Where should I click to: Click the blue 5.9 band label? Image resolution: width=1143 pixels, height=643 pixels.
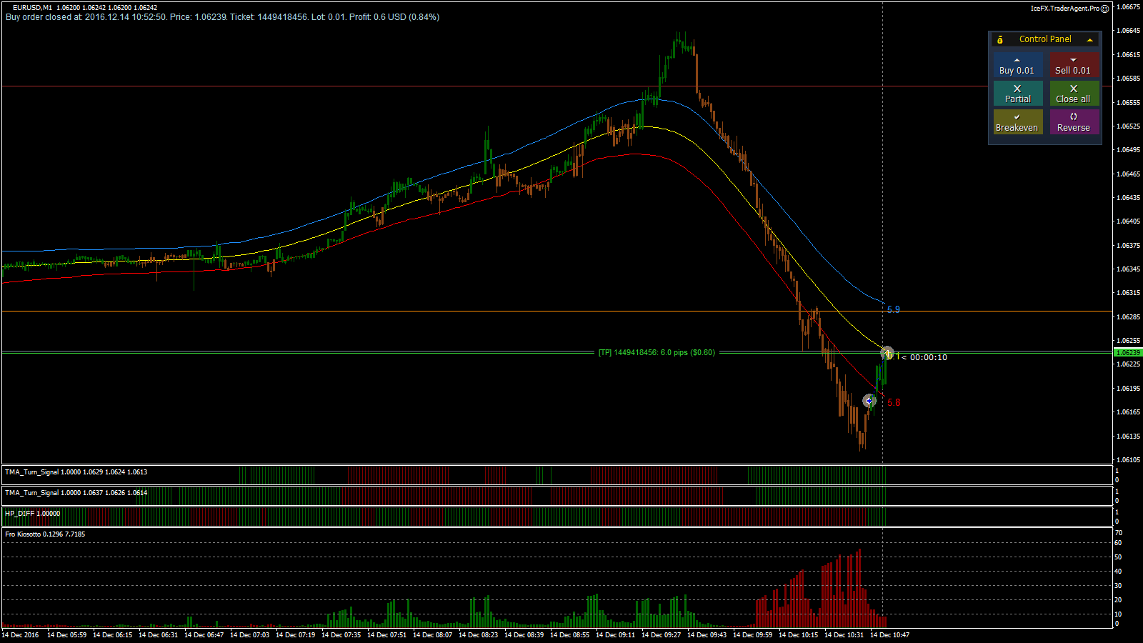click(894, 310)
